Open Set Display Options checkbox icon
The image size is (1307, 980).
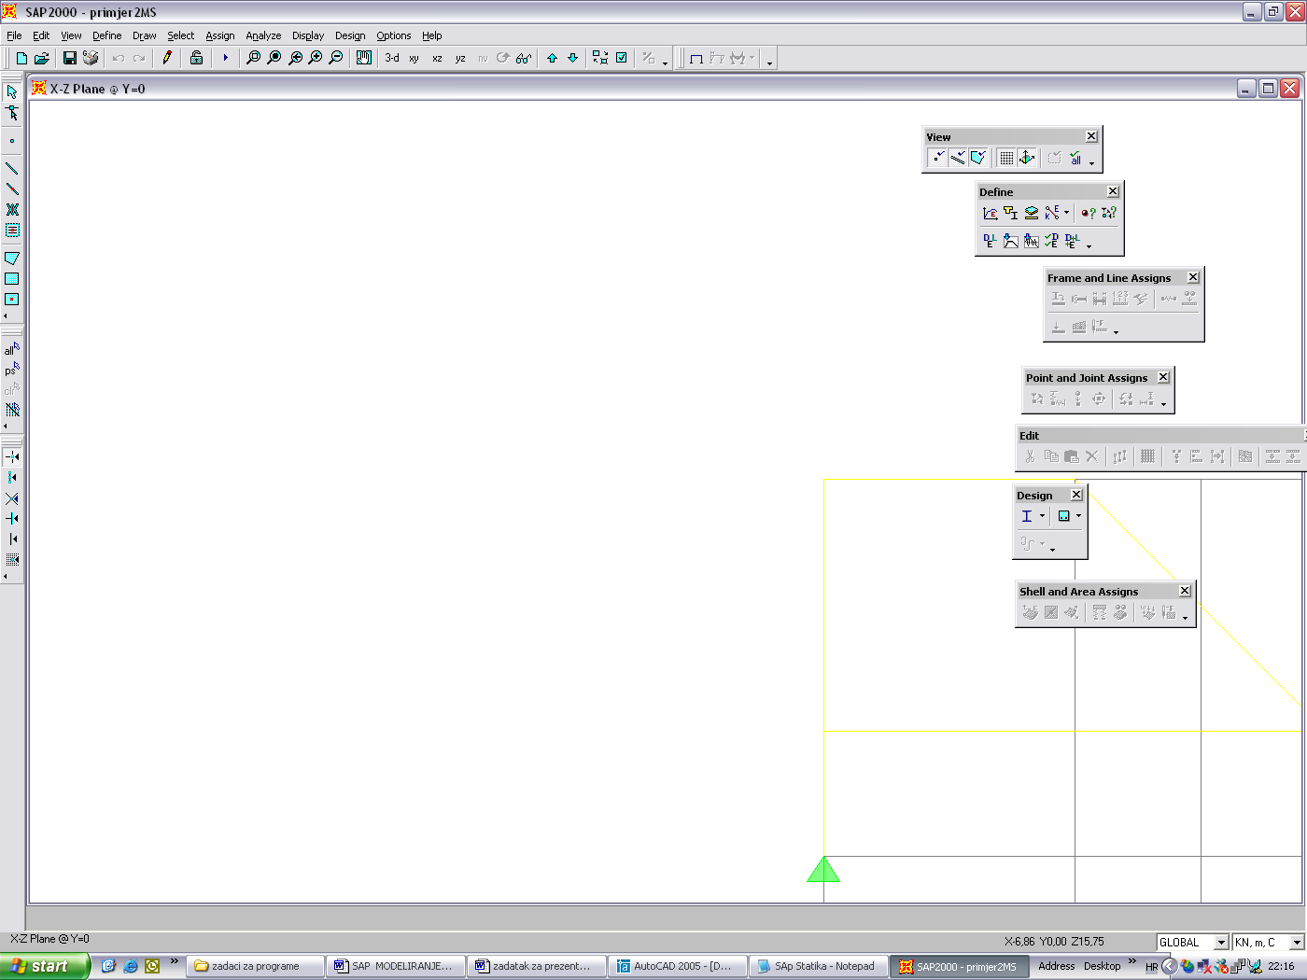coord(622,58)
